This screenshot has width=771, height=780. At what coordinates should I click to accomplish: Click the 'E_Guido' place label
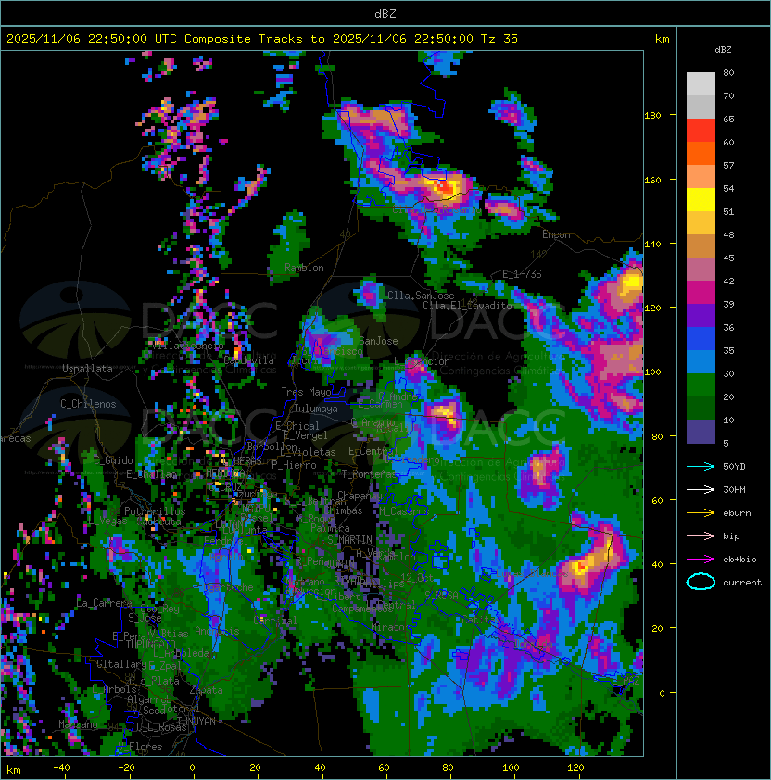pos(113,460)
